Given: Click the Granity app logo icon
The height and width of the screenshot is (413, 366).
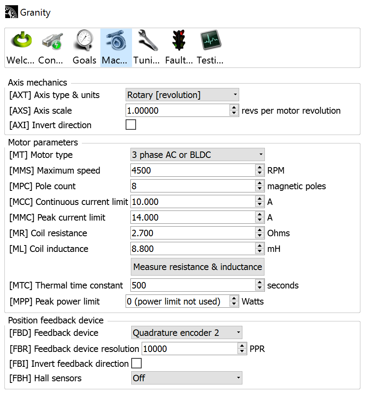Looking at the screenshot, I should click(11, 12).
